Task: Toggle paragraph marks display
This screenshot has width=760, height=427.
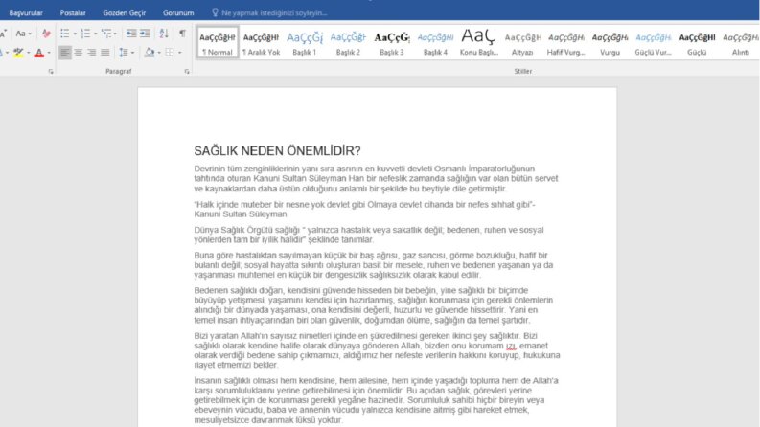Action: tap(182, 34)
